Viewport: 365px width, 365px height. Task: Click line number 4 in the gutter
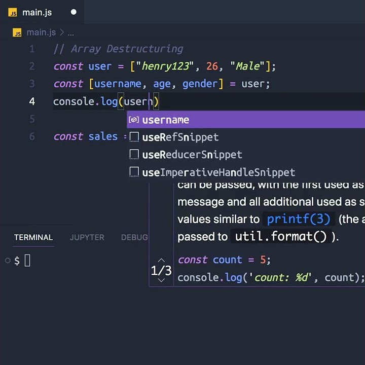(32, 101)
